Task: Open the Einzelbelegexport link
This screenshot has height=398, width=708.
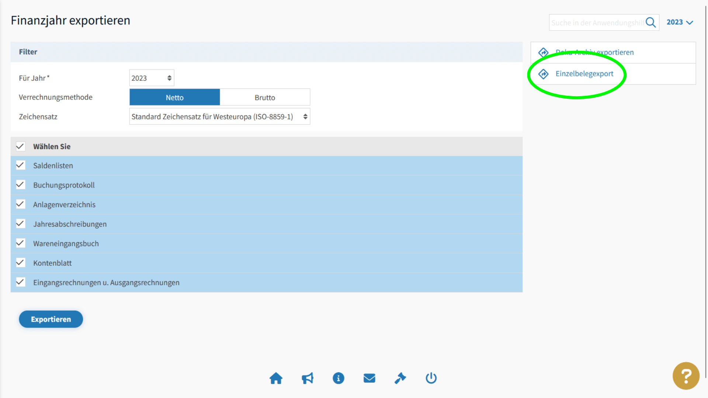Action: point(584,74)
